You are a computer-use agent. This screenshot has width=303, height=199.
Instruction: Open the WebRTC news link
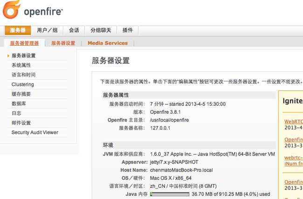pos(293,122)
